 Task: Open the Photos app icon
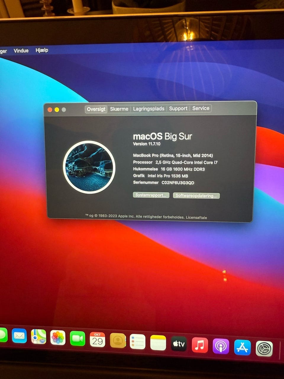point(58,338)
